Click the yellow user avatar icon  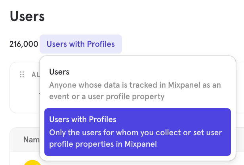(32, 163)
